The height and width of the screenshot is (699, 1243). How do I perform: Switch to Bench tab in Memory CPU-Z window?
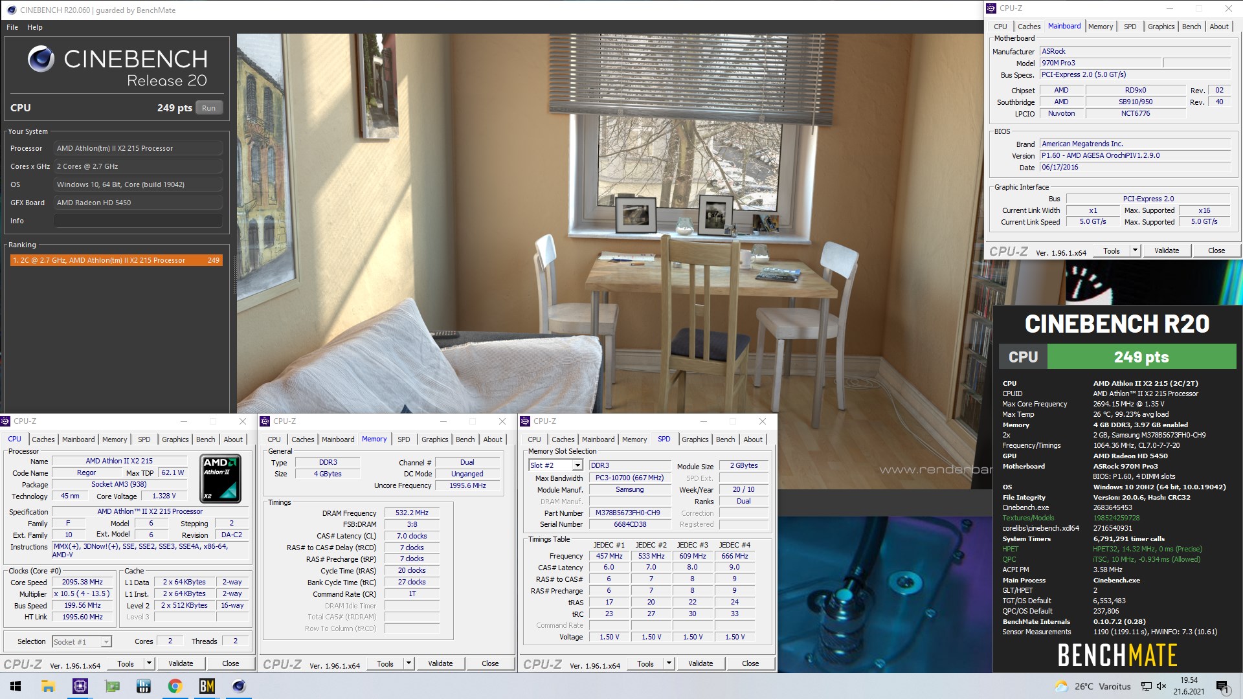465,439
